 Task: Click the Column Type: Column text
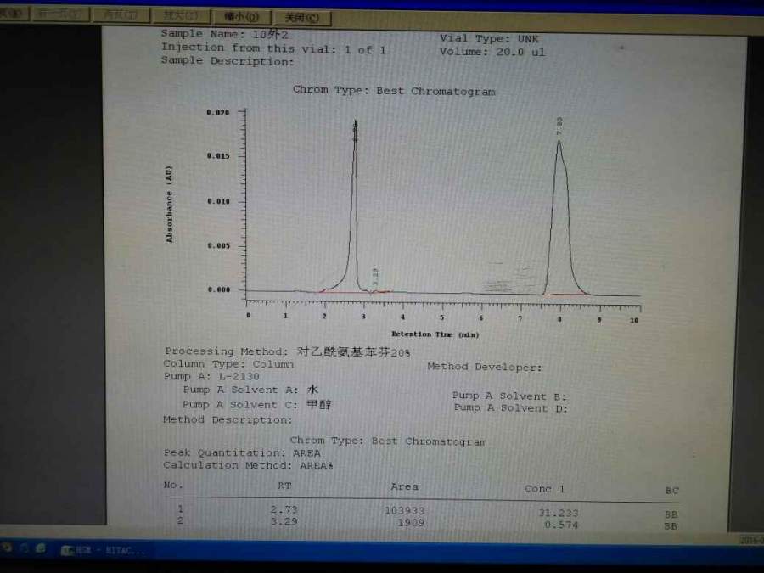[228, 364]
